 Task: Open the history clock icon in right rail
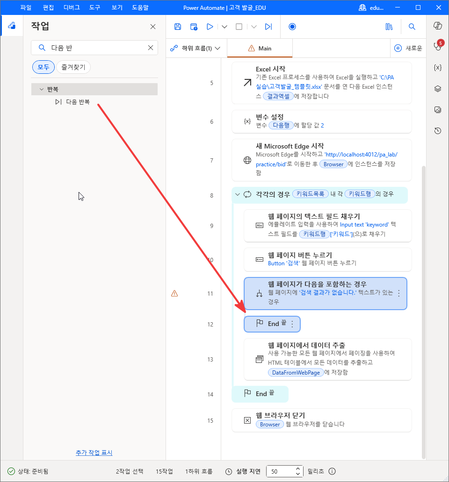click(438, 131)
